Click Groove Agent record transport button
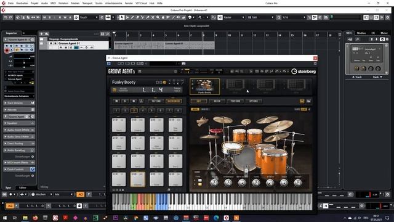Viewport: 394px width, 222px height. click(134, 101)
